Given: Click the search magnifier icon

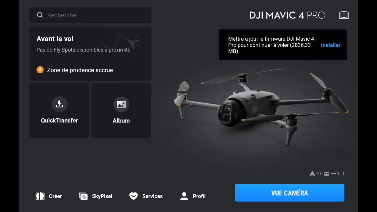Looking at the screenshot, I should click(x=40, y=15).
